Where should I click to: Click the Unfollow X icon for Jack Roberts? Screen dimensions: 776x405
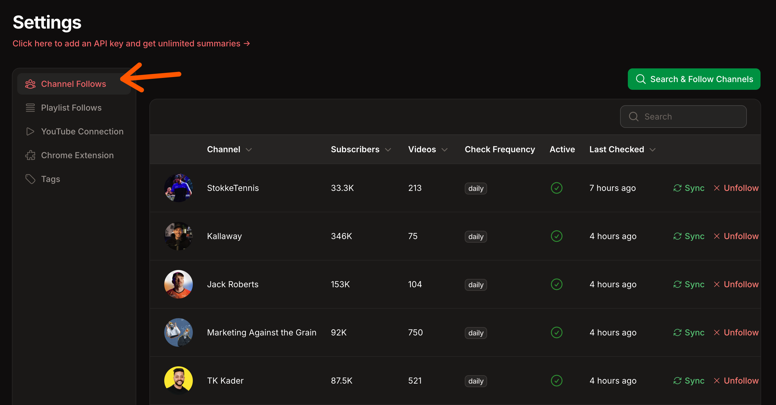click(717, 285)
